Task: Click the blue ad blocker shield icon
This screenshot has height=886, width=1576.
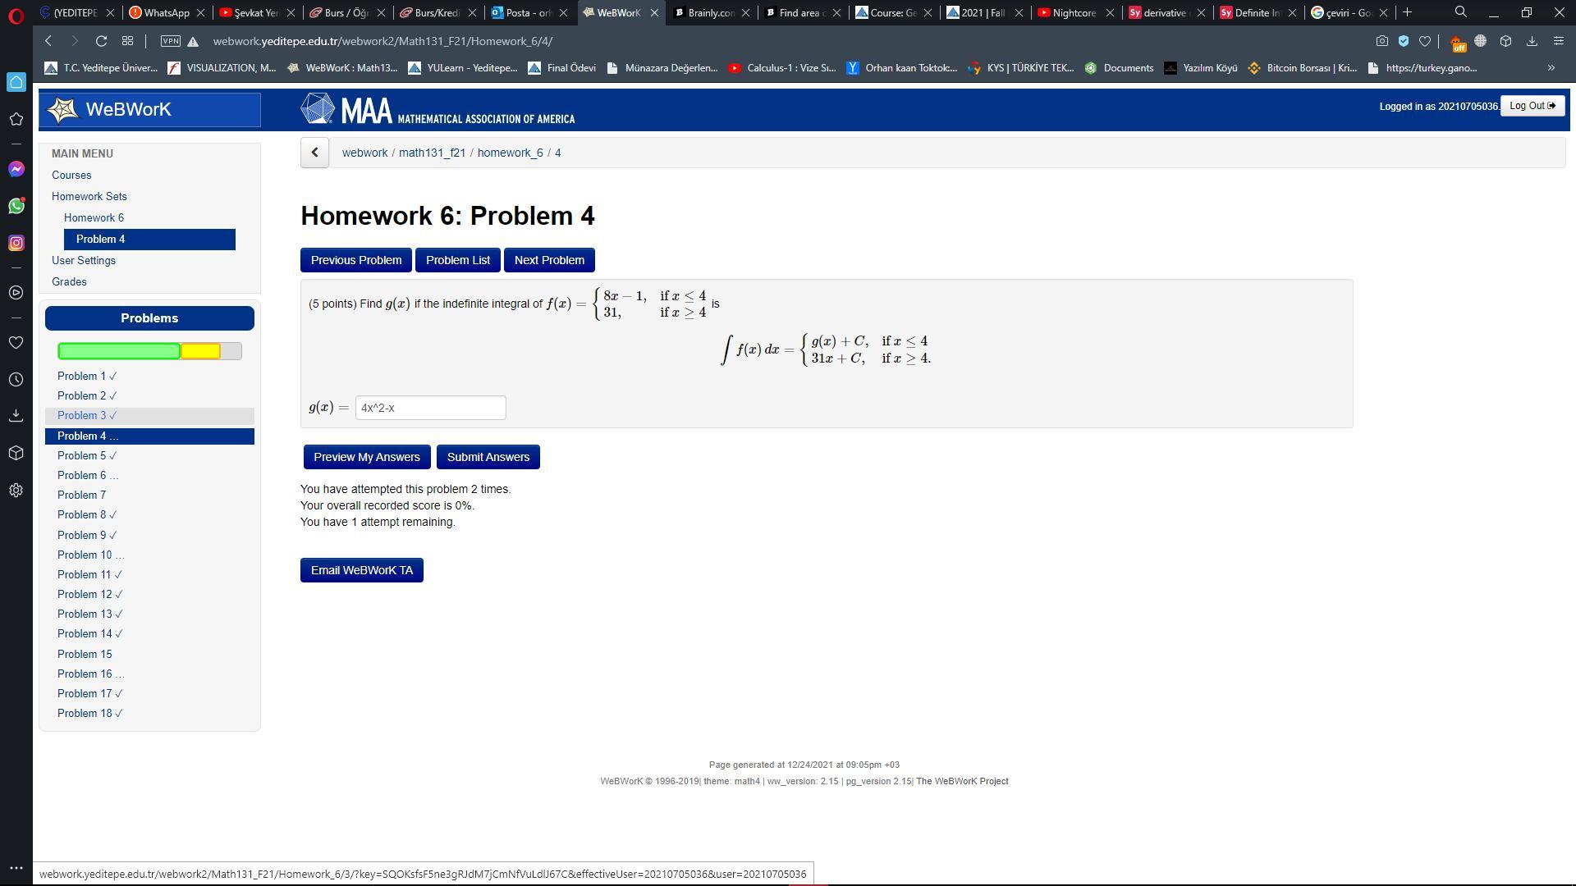Action: click(1404, 41)
